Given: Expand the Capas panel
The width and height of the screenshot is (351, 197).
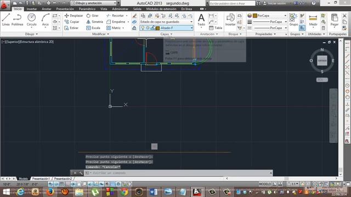Looking at the screenshot, I should [x=166, y=34].
